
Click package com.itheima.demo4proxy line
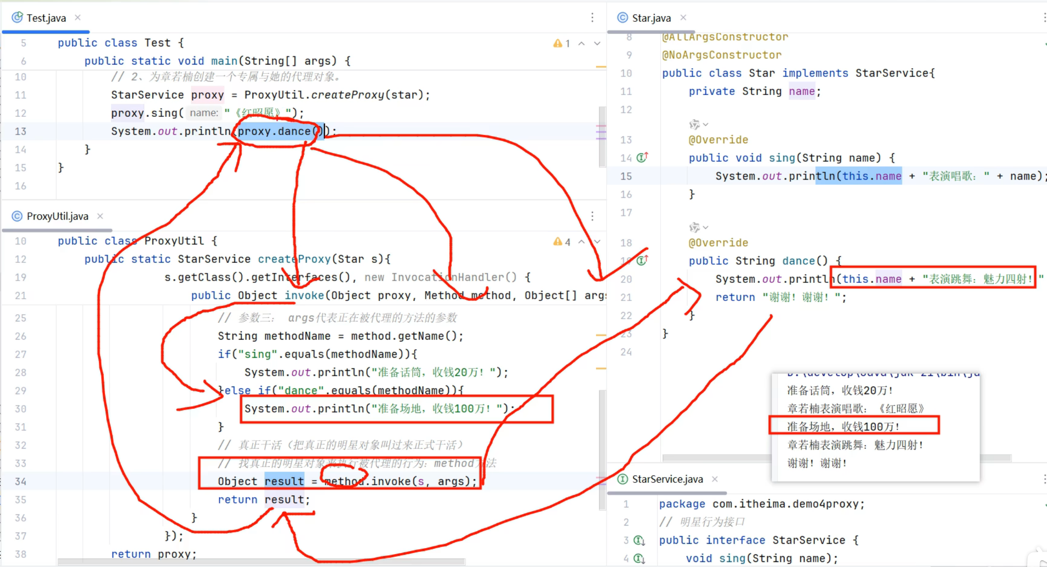tap(762, 504)
